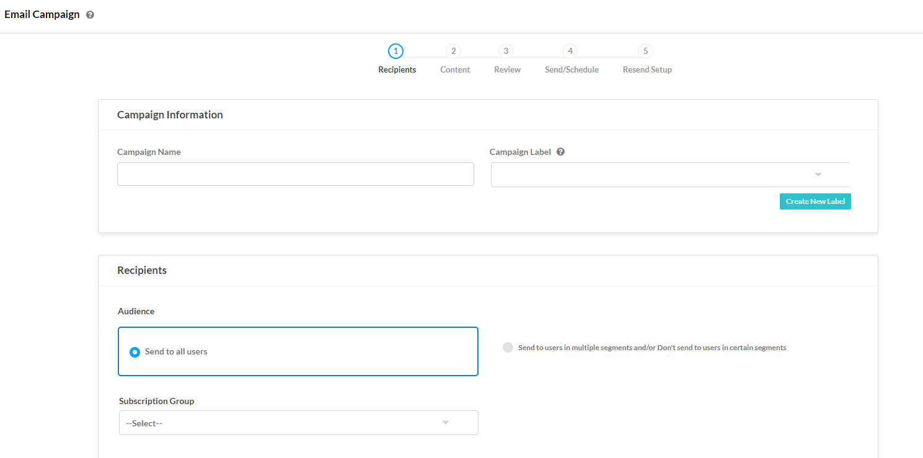This screenshot has height=458, width=923.
Task: Open the Campaign Label dropdown
Action: pyautogui.click(x=670, y=175)
